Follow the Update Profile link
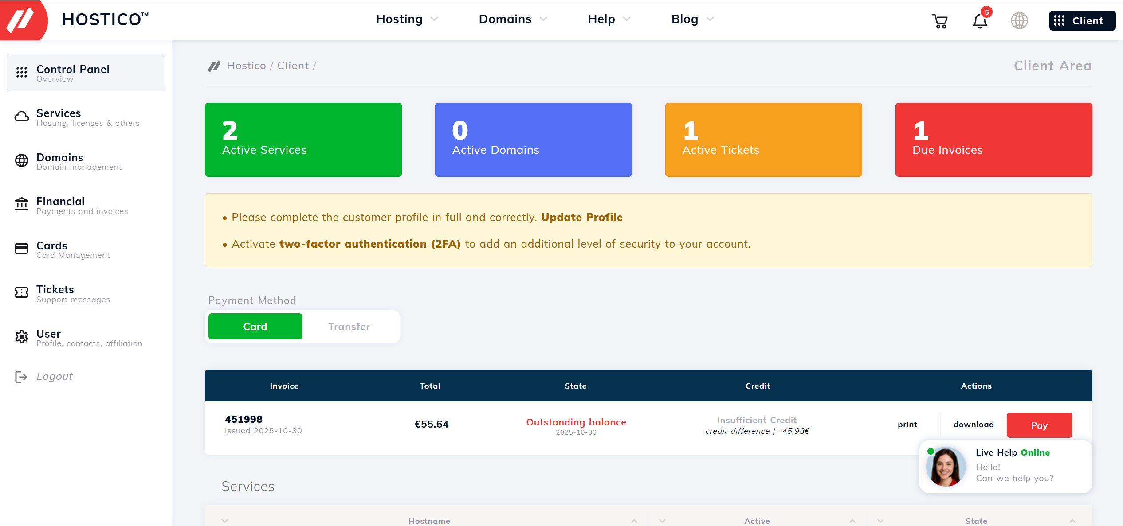This screenshot has width=1123, height=526. [582, 218]
